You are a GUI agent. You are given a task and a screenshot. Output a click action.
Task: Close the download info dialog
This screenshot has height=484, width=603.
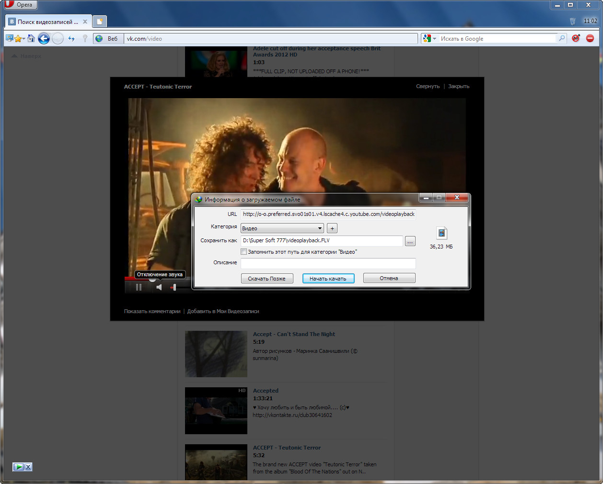[457, 197]
